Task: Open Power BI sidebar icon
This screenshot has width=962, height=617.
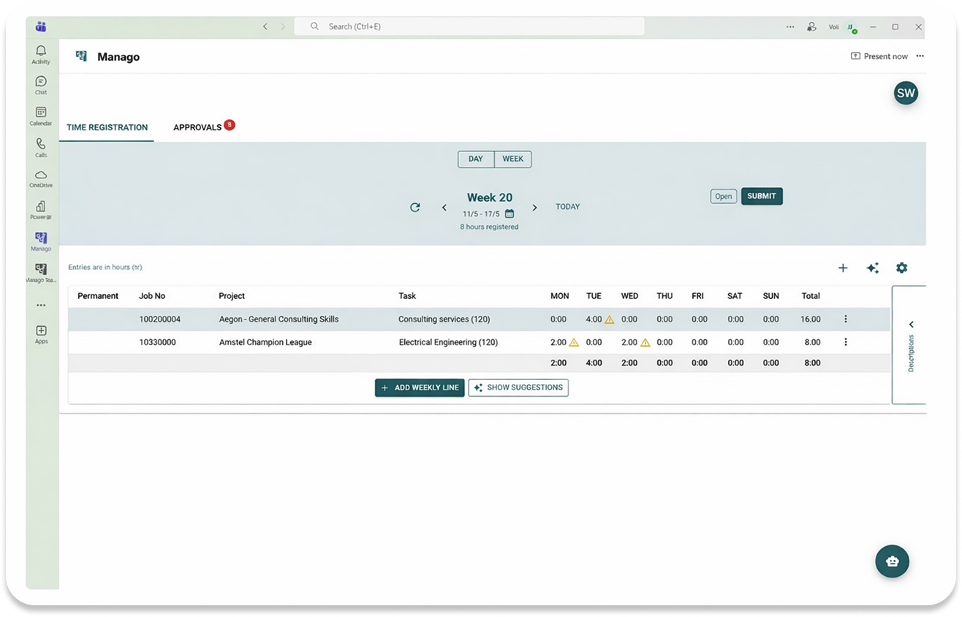Action: pyautogui.click(x=41, y=211)
